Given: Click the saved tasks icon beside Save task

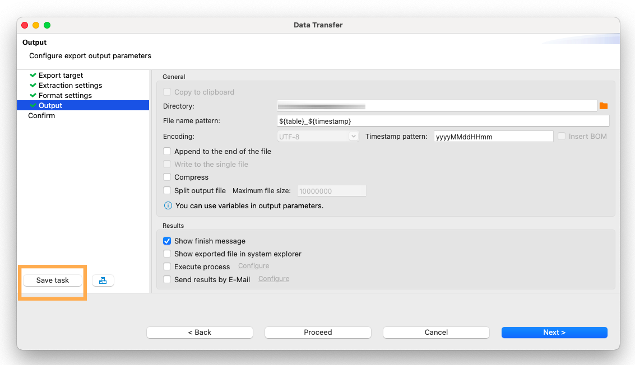Looking at the screenshot, I should coord(103,280).
